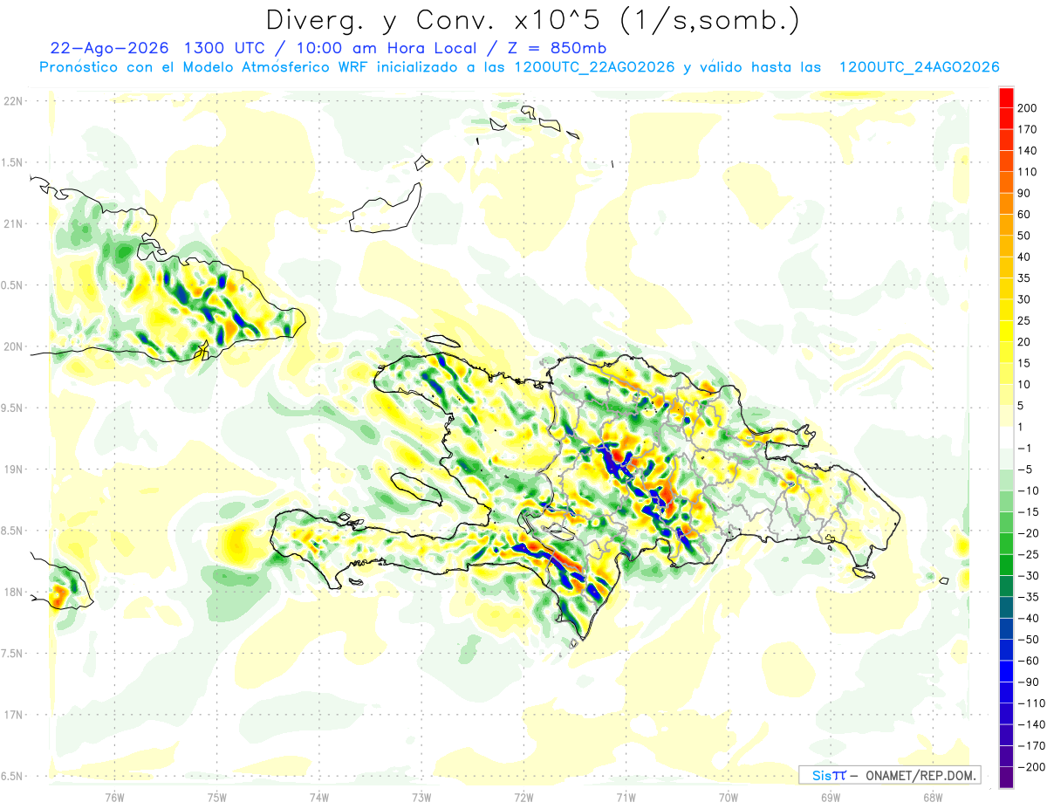Viewport: 1047px width, 809px height.
Task: Click the "0.5N" latitude label
Action: click(13, 285)
